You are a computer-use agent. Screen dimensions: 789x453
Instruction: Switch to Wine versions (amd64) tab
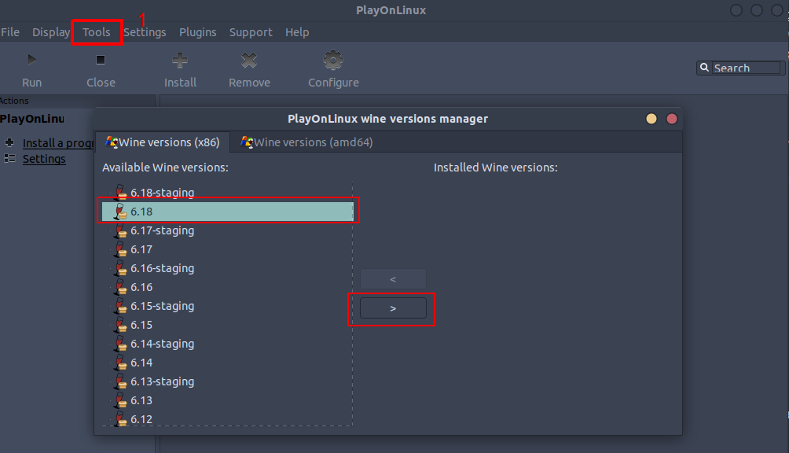(x=306, y=142)
